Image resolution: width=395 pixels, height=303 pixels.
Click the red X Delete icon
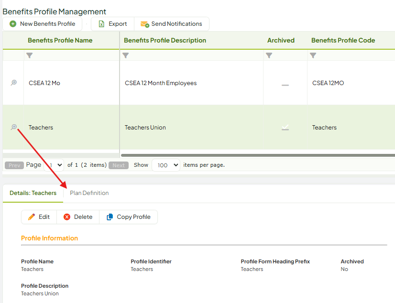pos(67,217)
